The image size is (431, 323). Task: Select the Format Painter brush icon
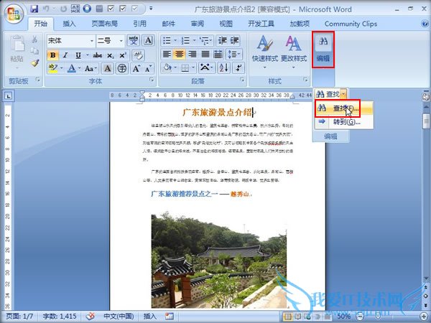pos(34,63)
